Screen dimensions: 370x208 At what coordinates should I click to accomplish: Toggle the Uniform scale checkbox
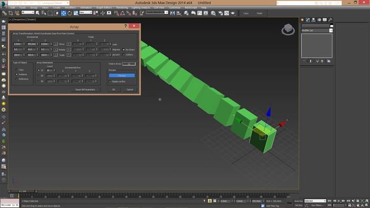[x=124, y=55]
